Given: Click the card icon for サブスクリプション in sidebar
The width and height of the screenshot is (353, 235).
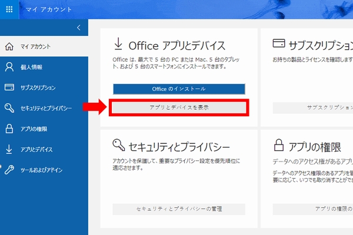Looking at the screenshot, I should 9,88.
